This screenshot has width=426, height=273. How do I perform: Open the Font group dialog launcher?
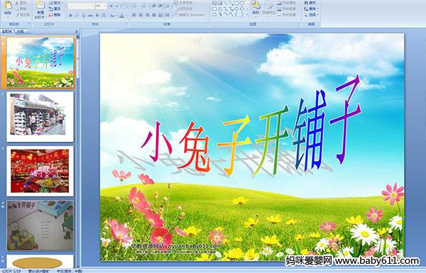[x=126, y=24]
